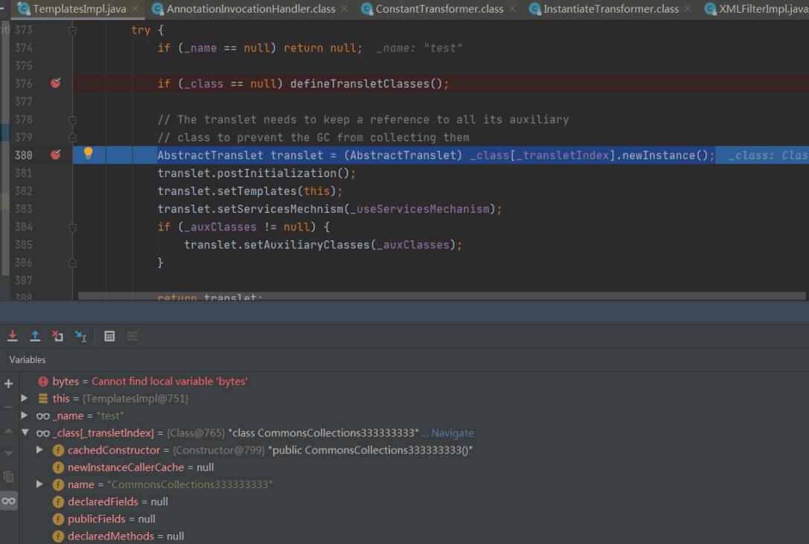Open the XMLFilterImpl.java tab
The height and width of the screenshot is (544, 809).
point(756,9)
